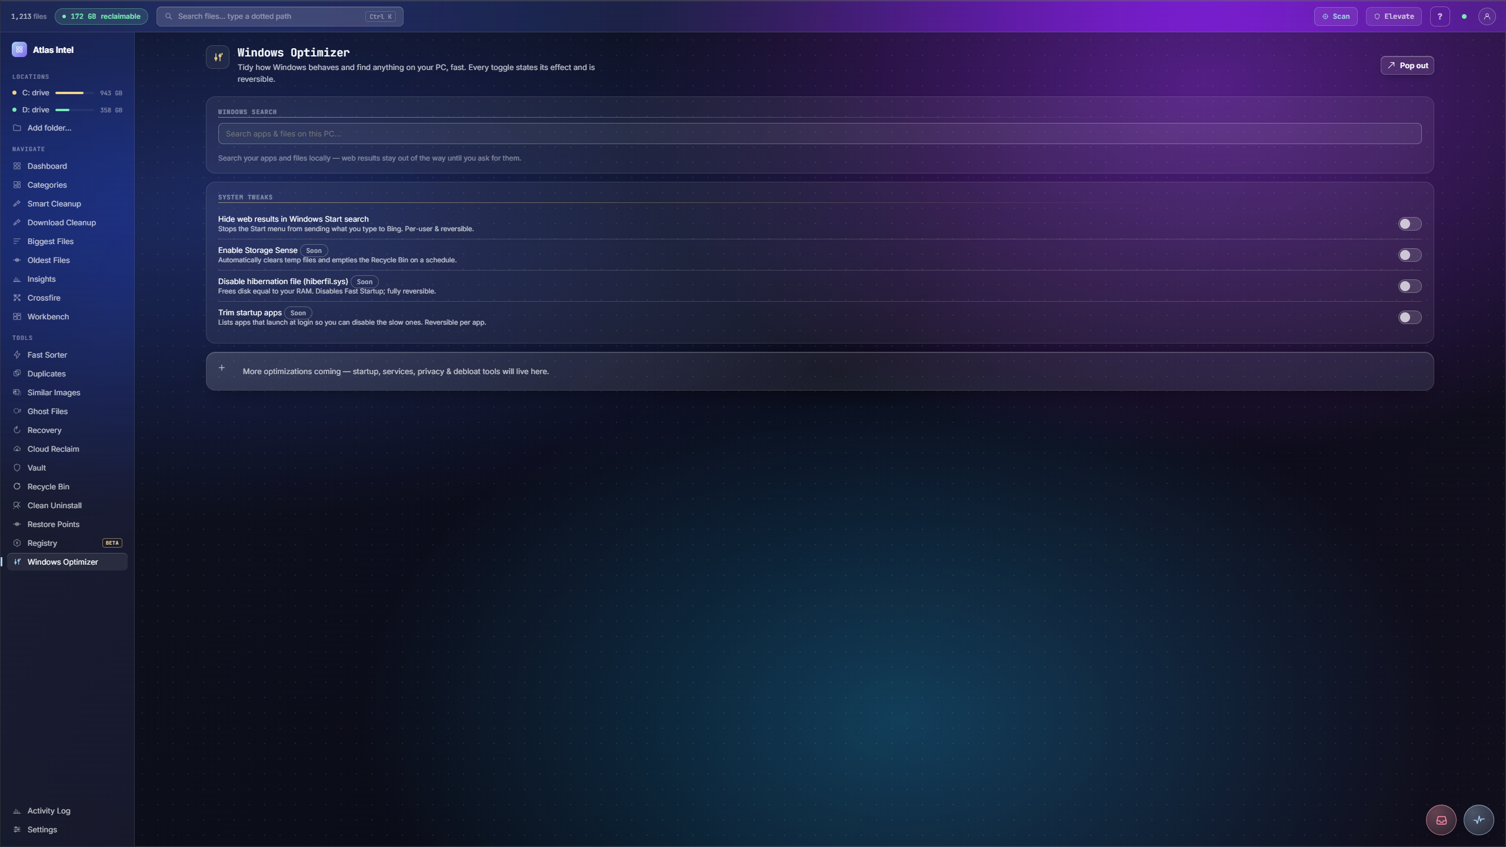Click the Recycle Bin icon
Image resolution: width=1506 pixels, height=847 pixels.
point(17,487)
